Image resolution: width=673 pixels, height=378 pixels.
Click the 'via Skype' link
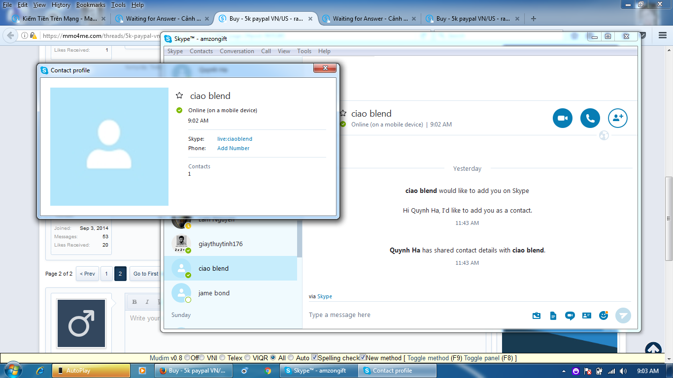tap(325, 296)
